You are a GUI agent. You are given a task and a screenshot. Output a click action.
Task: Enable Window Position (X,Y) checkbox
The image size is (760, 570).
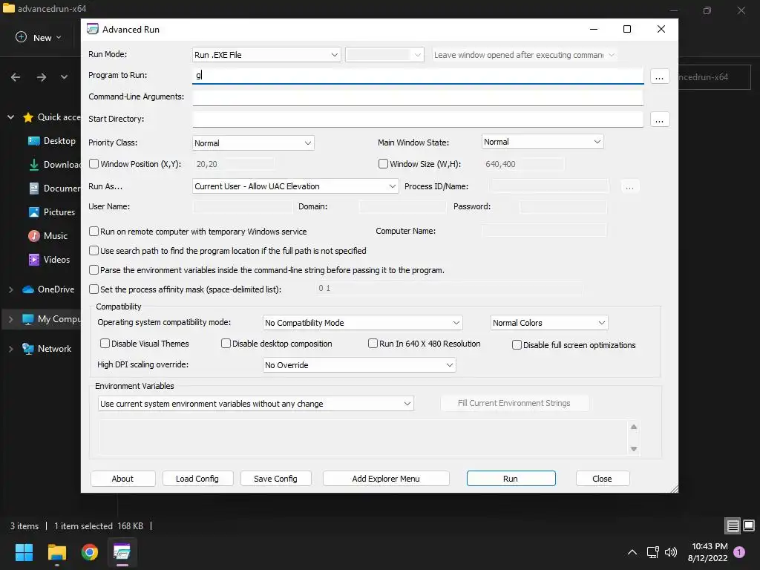point(94,164)
